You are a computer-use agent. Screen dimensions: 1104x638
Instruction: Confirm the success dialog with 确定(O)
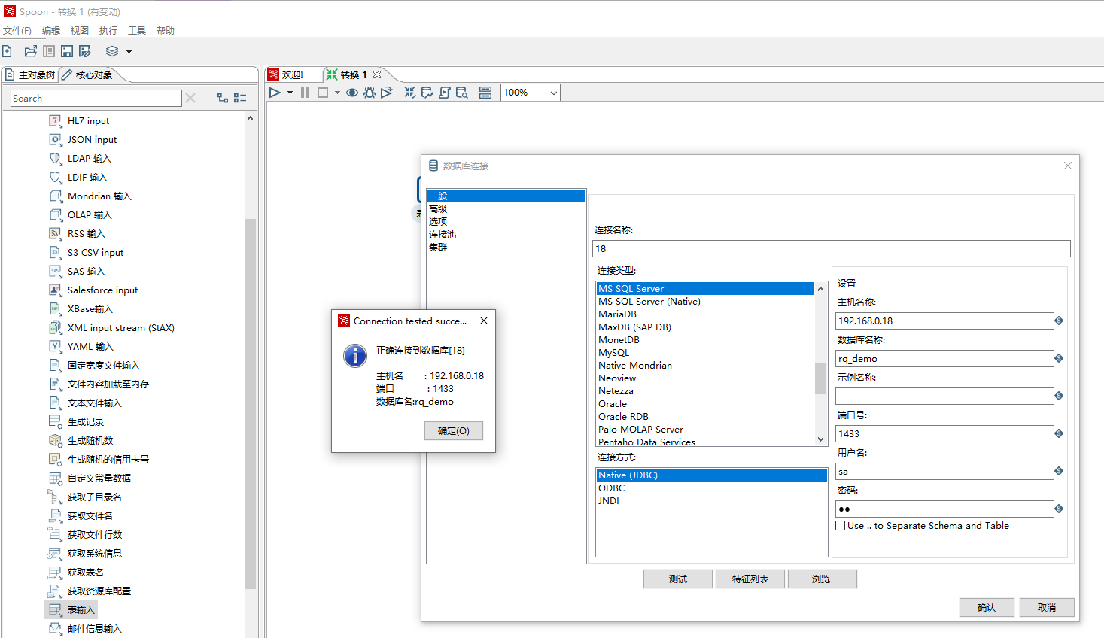tap(453, 430)
